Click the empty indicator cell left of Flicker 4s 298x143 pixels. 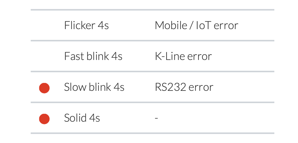[44, 25]
